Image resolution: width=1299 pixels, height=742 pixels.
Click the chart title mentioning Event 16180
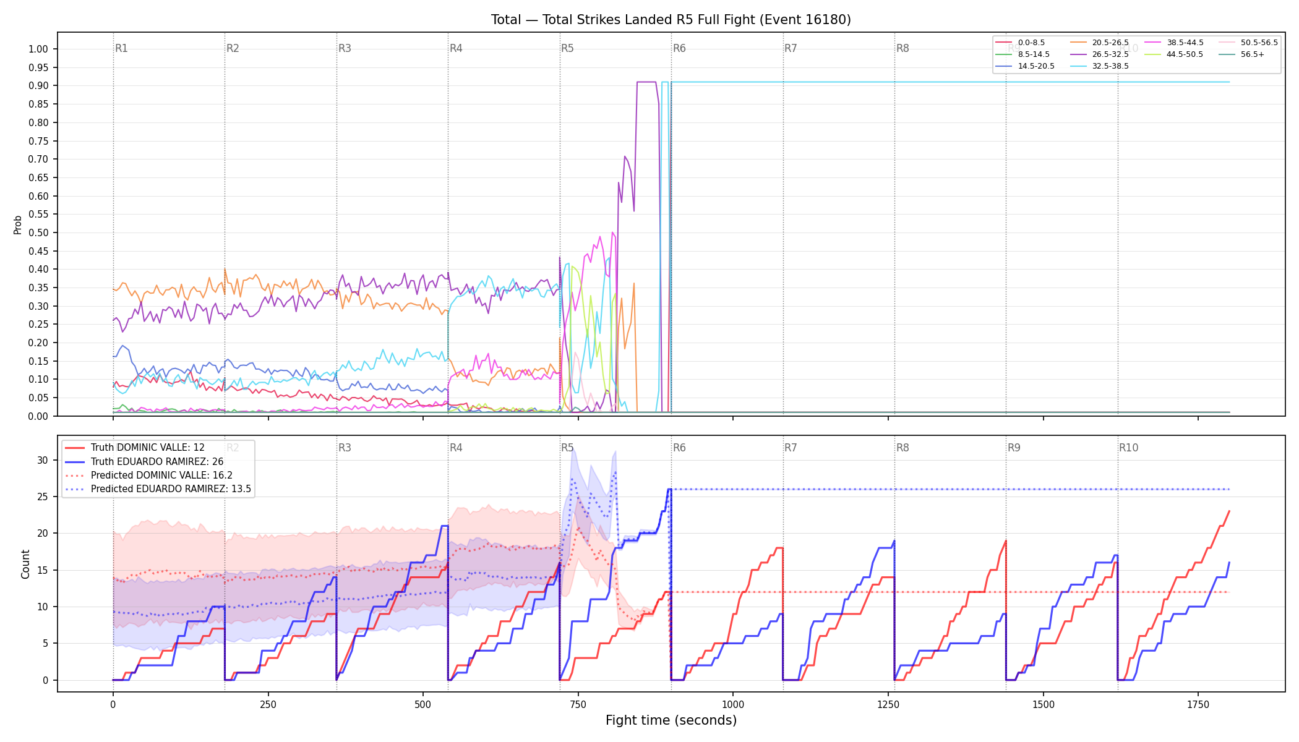pos(671,20)
